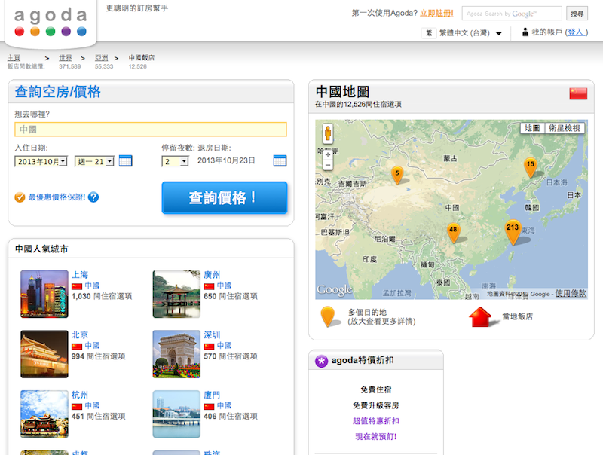The width and height of the screenshot is (603, 455).
Task: Click map marker labeled 213
Action: 513,232
